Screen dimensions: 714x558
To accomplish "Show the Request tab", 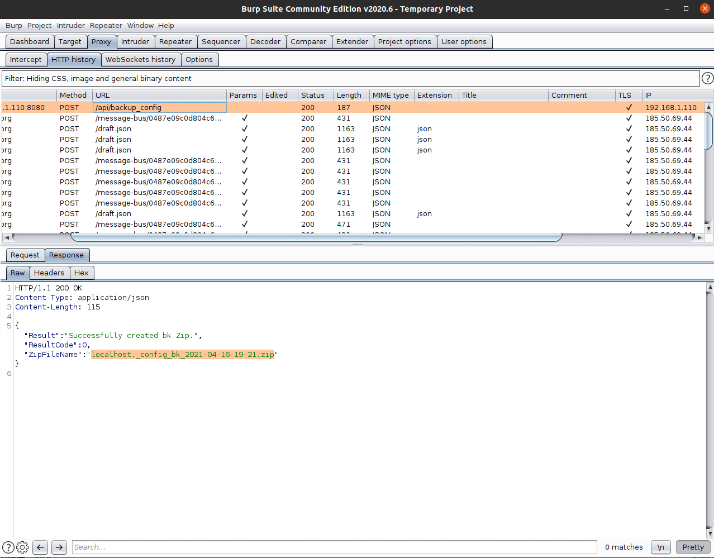I will pyautogui.click(x=25, y=255).
